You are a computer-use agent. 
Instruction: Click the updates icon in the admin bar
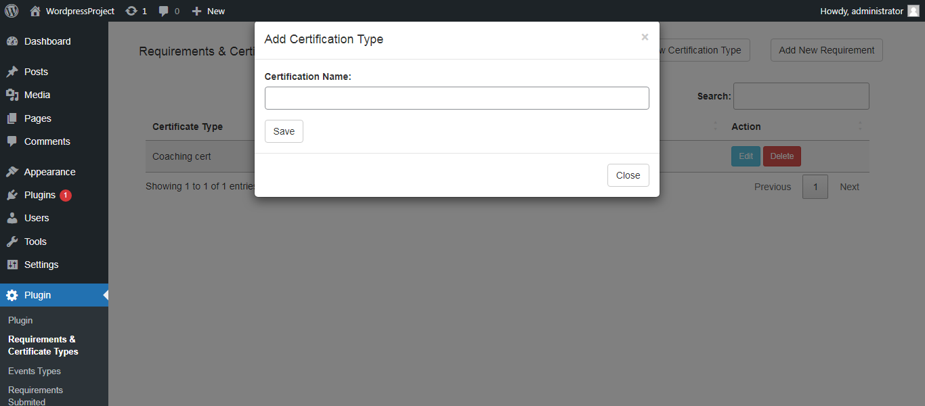click(131, 10)
